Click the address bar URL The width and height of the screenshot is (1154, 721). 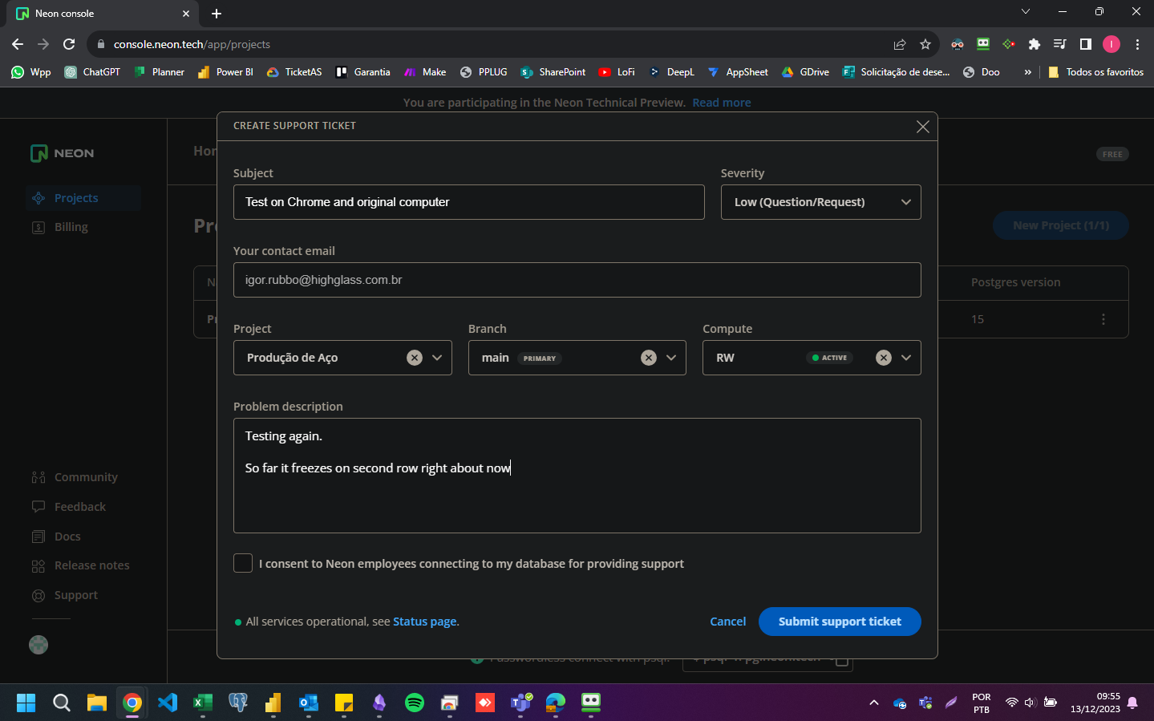192,44
